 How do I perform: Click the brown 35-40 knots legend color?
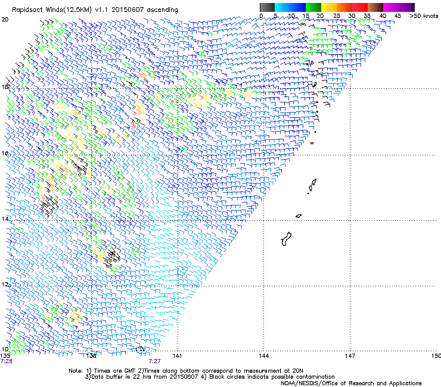click(x=375, y=7)
